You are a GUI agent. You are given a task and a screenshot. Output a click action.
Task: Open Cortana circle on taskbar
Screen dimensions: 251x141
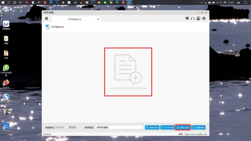[x=14, y=3]
